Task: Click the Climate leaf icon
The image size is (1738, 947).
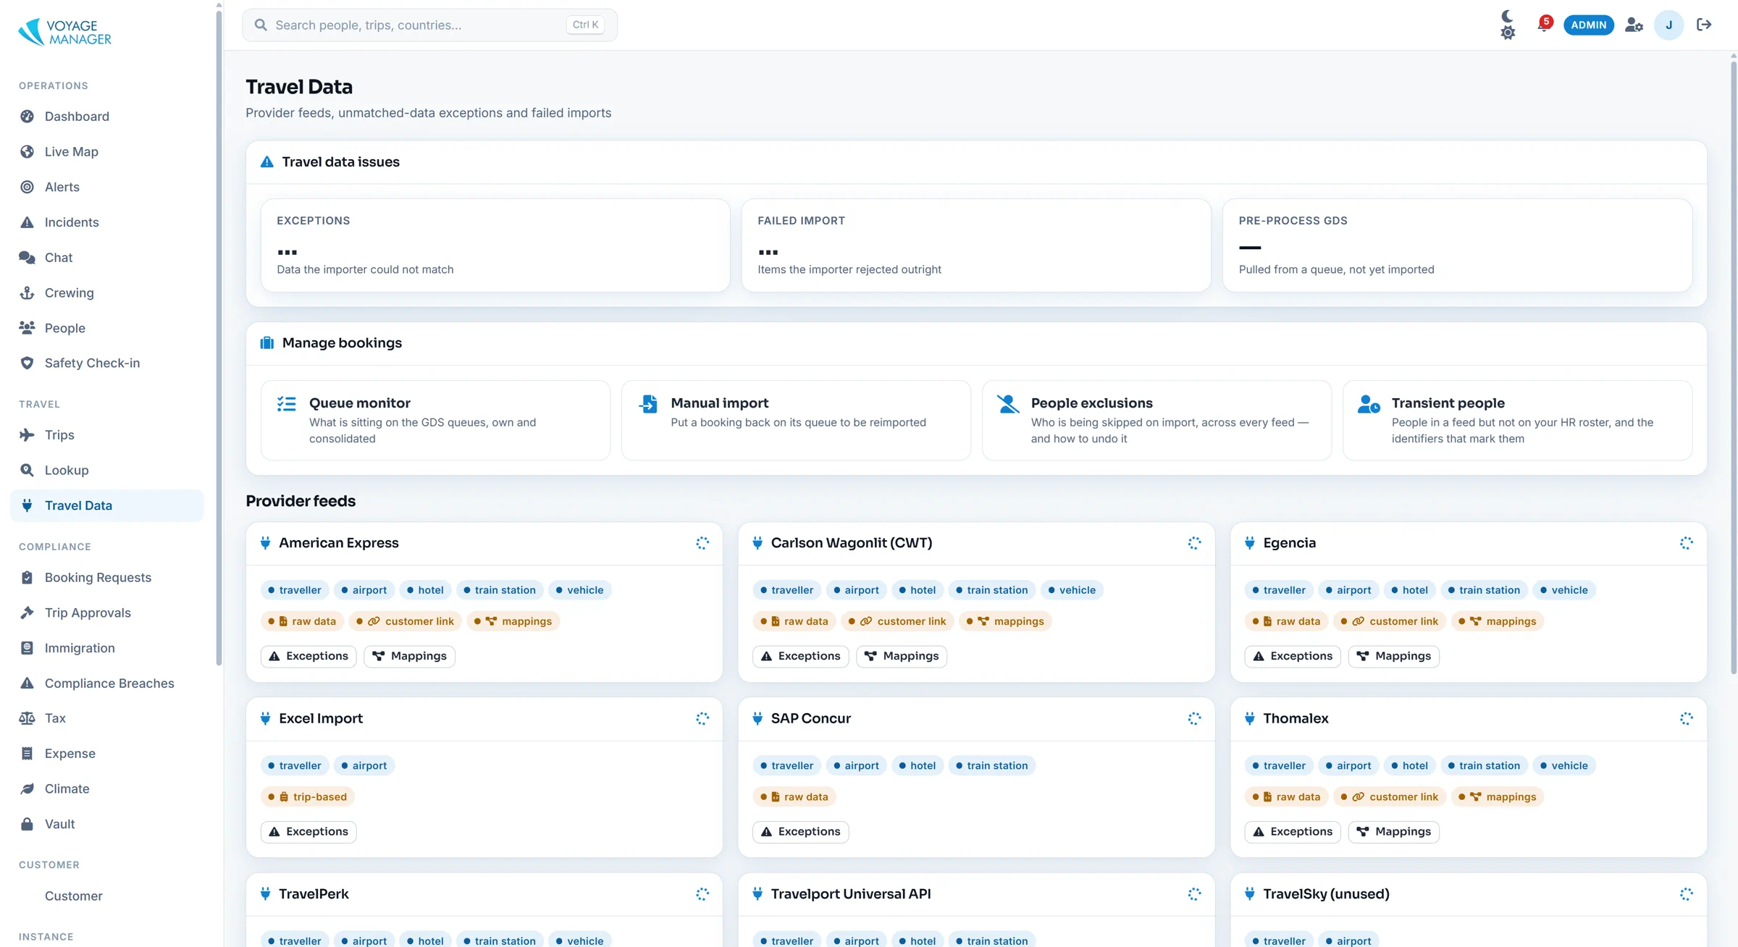Action: (27, 788)
